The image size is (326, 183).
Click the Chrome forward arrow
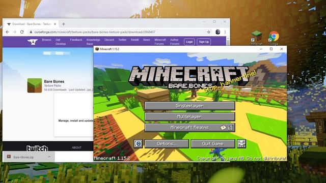point(15,32)
